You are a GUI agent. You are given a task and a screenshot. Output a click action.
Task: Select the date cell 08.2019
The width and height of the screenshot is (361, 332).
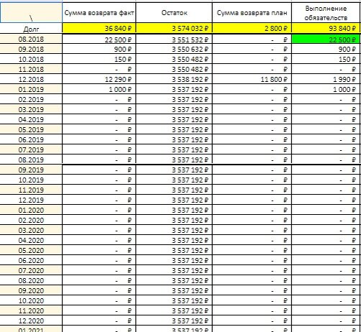pyautogui.click(x=31, y=160)
